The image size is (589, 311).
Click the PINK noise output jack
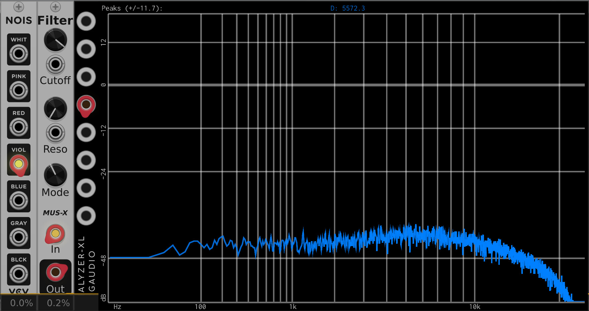point(19,90)
